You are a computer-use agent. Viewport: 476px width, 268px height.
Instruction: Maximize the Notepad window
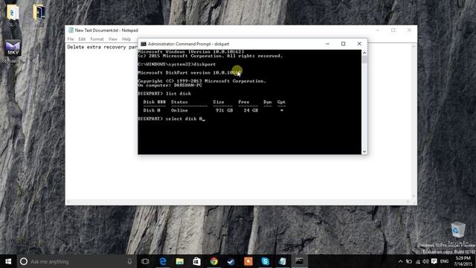coord(393,30)
